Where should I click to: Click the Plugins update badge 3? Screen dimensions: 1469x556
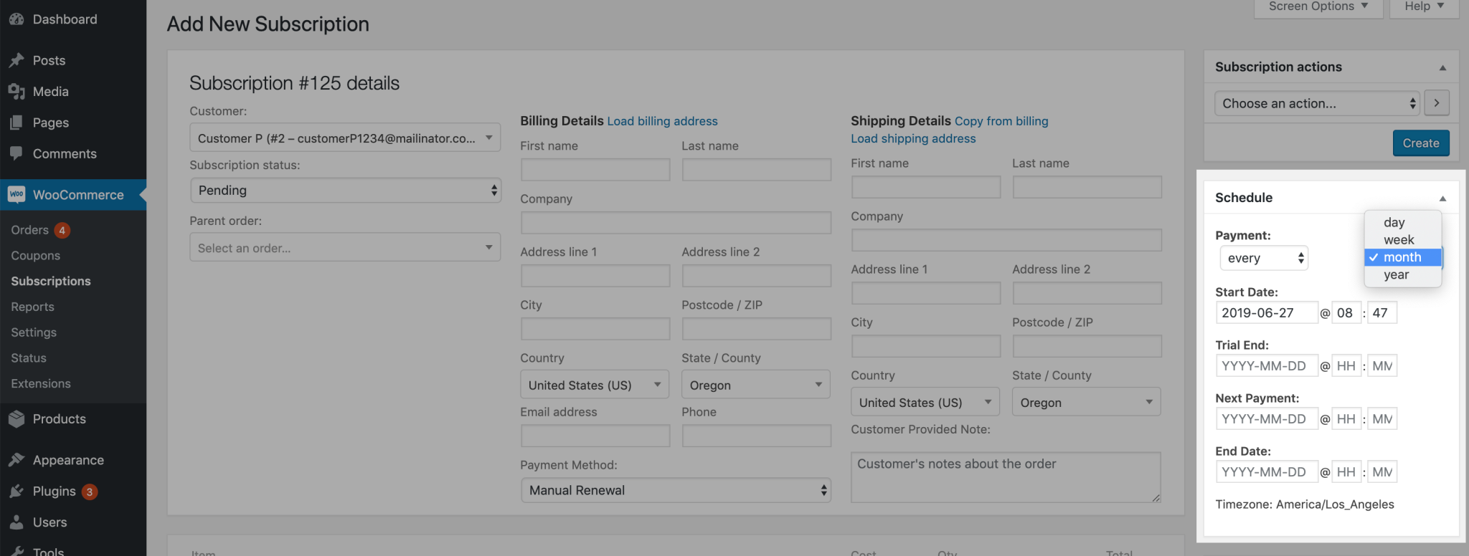90,492
